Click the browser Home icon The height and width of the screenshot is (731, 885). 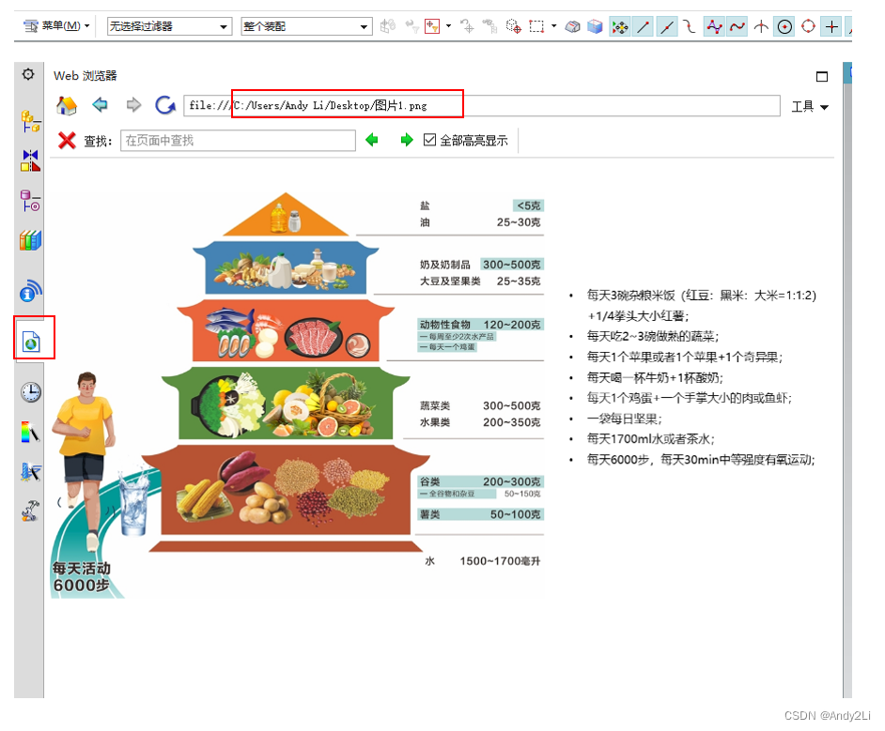65,105
